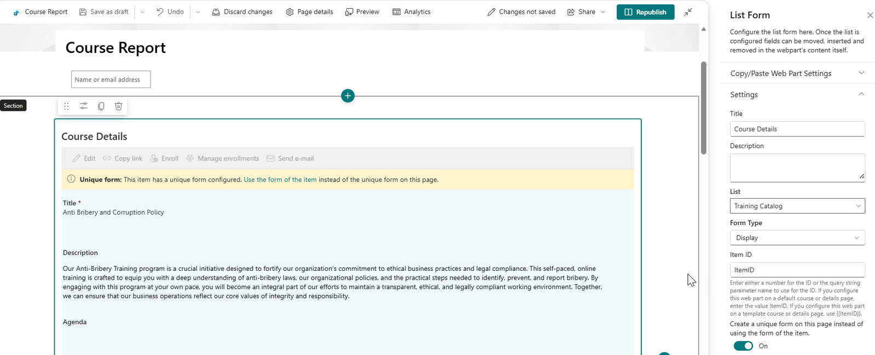The width and height of the screenshot is (875, 355).
Task: Open the Form Type dropdown Display
Action: coord(797,238)
